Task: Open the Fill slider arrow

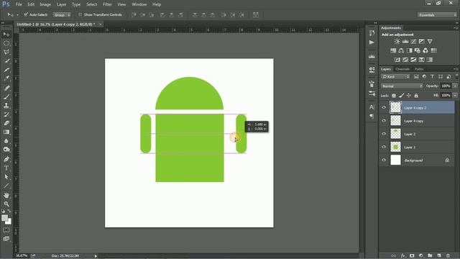Action: (x=455, y=96)
